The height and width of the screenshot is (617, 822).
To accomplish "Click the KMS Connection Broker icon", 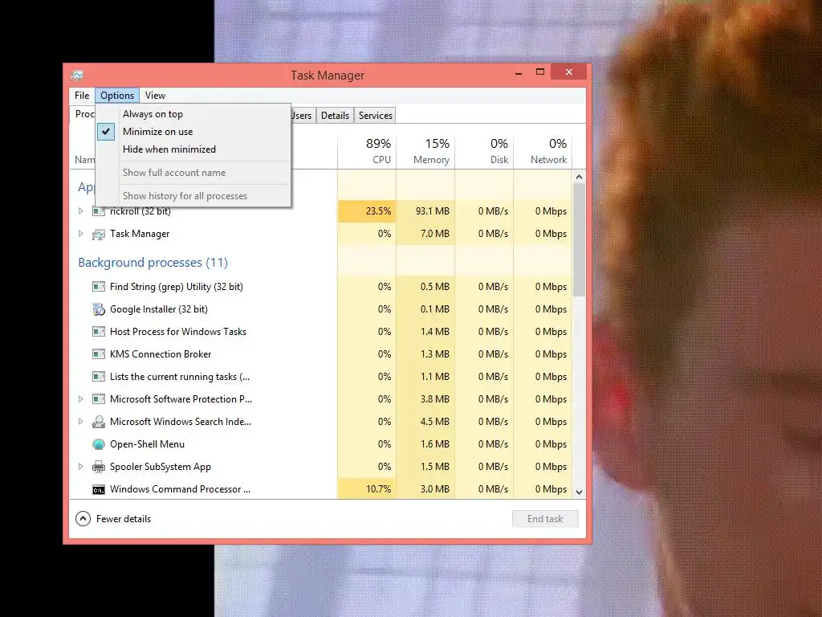I will pyautogui.click(x=99, y=354).
